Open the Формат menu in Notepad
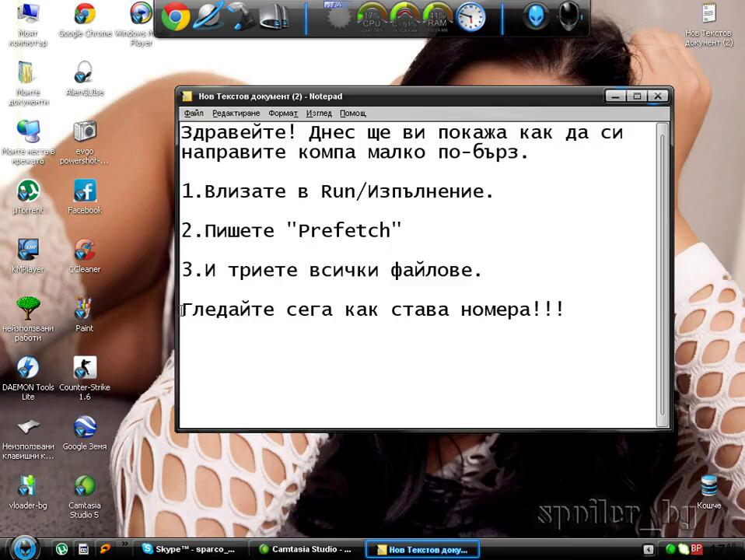This screenshot has height=560, width=745. 283,114
